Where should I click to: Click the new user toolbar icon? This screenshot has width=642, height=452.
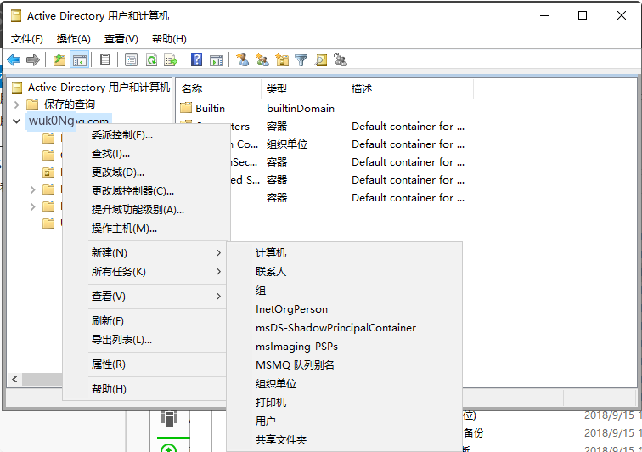point(242,60)
